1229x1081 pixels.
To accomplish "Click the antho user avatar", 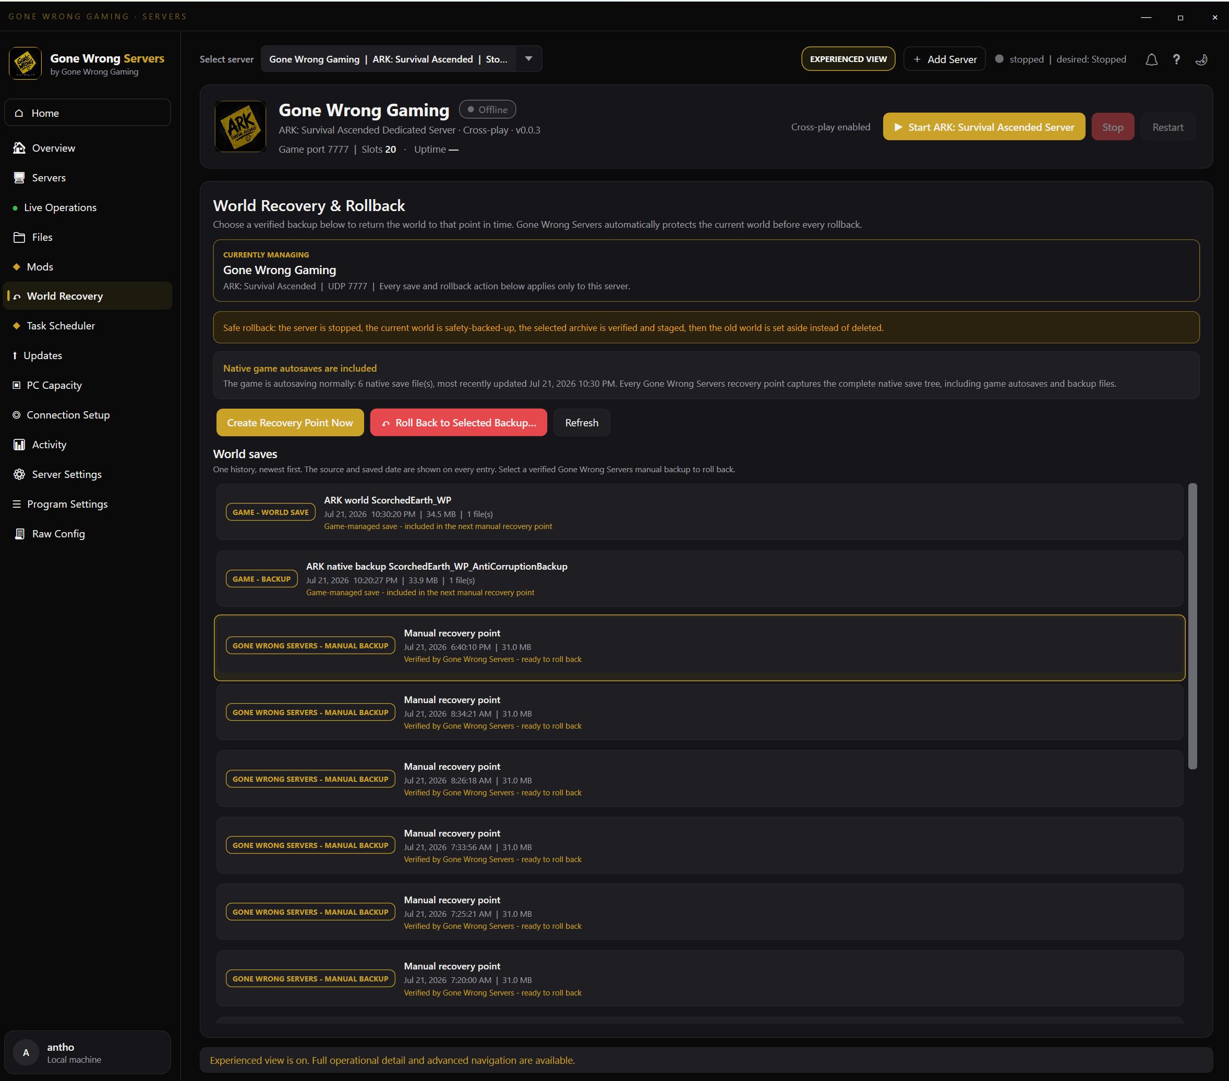I will [x=26, y=1053].
